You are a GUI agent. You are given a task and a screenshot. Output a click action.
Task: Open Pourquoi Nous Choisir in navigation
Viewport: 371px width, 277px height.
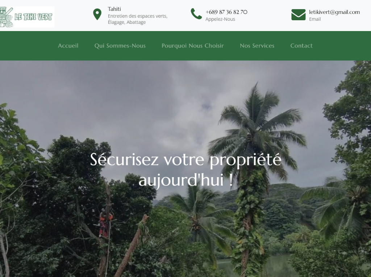click(193, 45)
